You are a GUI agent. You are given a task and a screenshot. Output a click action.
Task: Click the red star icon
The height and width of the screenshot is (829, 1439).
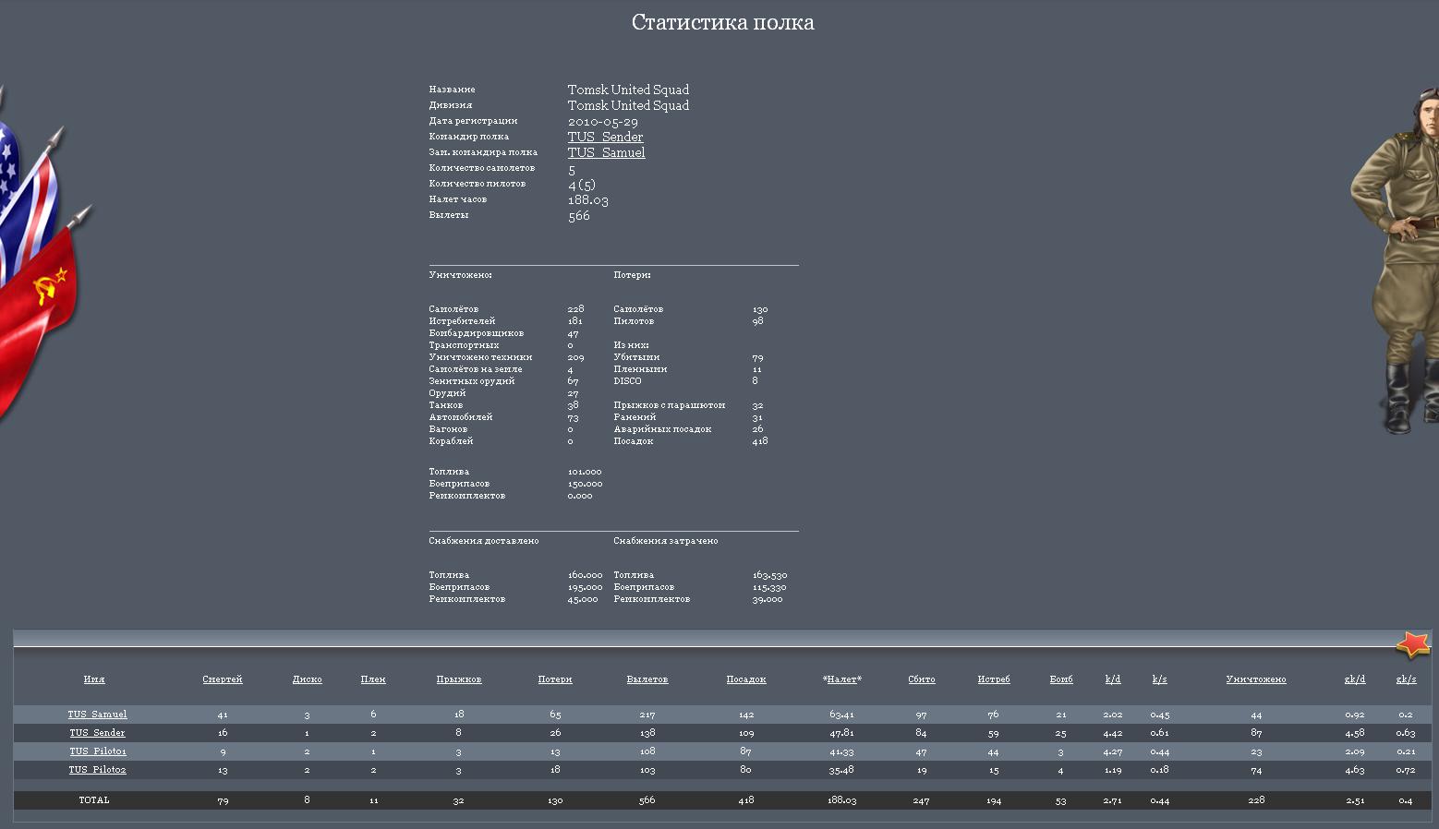point(1412,644)
